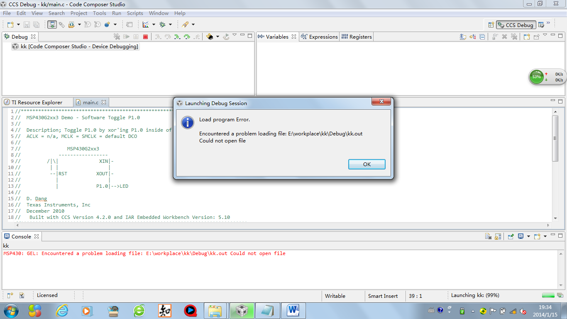
Task: Click the Load program toolbar icon
Action: 71,25
